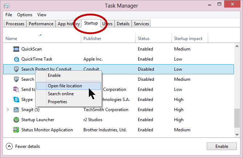
Task: Click the Skype icon
Action: coord(16,100)
